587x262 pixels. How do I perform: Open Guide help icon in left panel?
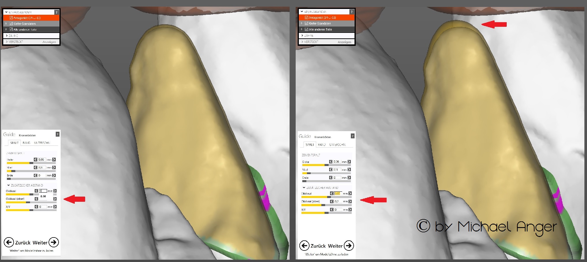point(57,134)
